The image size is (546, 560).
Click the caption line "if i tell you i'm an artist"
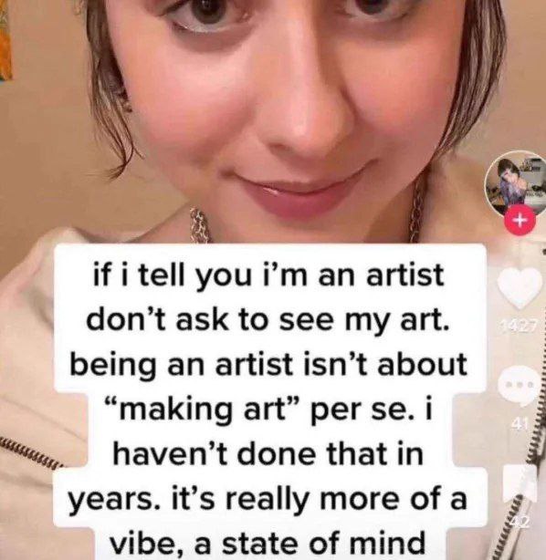(268, 276)
